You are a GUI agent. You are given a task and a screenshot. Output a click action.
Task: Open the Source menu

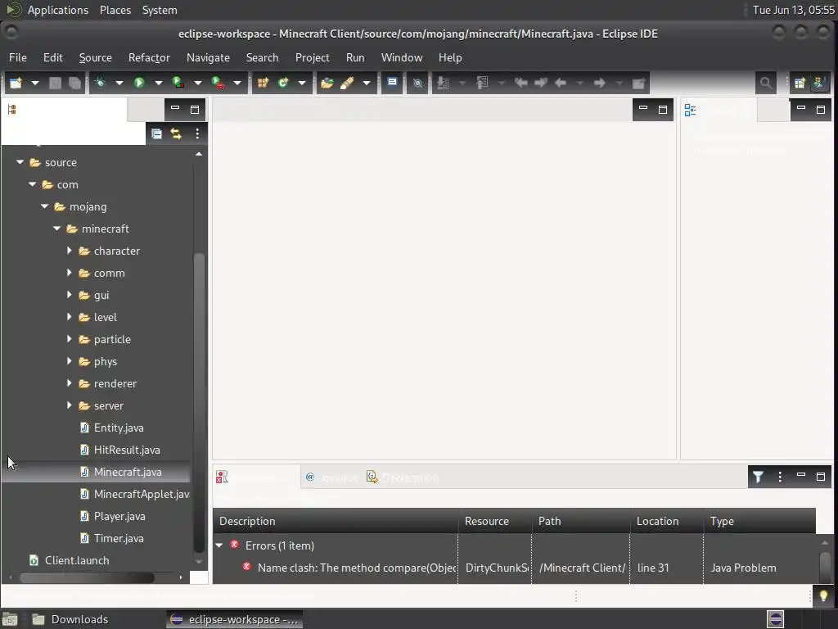pos(96,57)
